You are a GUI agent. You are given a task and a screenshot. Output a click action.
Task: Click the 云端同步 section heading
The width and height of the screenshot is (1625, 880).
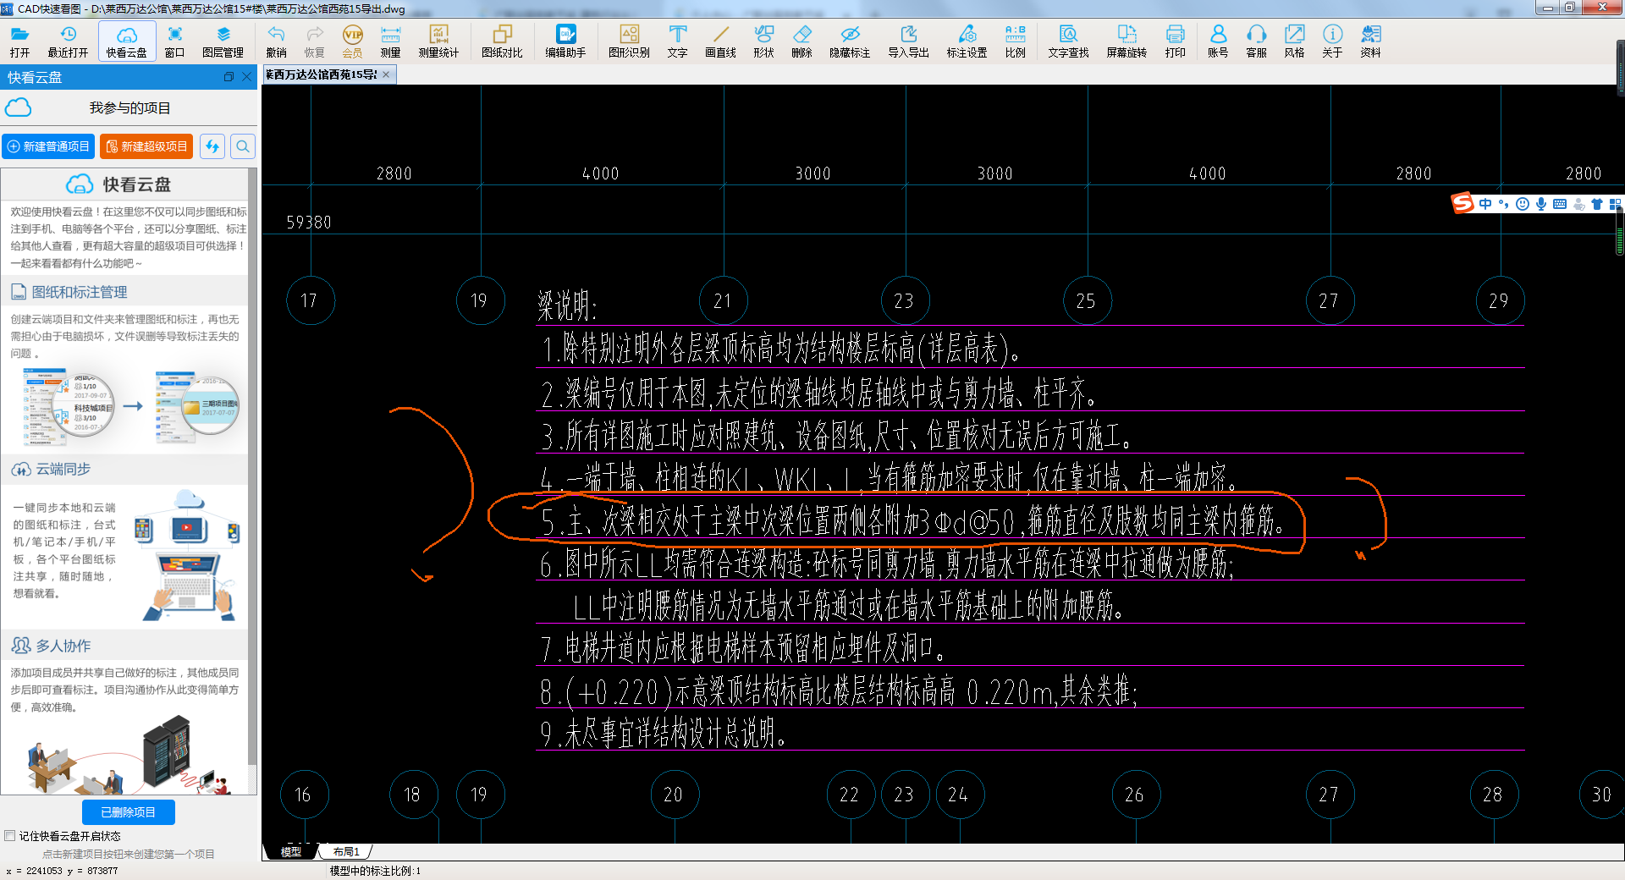coord(63,469)
